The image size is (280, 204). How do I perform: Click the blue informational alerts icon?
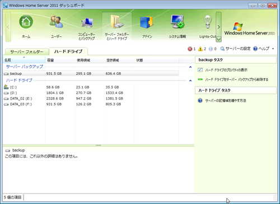(211, 49)
